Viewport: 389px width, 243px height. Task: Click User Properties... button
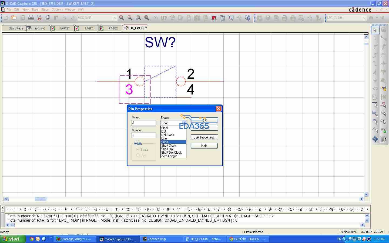pyautogui.click(x=204, y=137)
